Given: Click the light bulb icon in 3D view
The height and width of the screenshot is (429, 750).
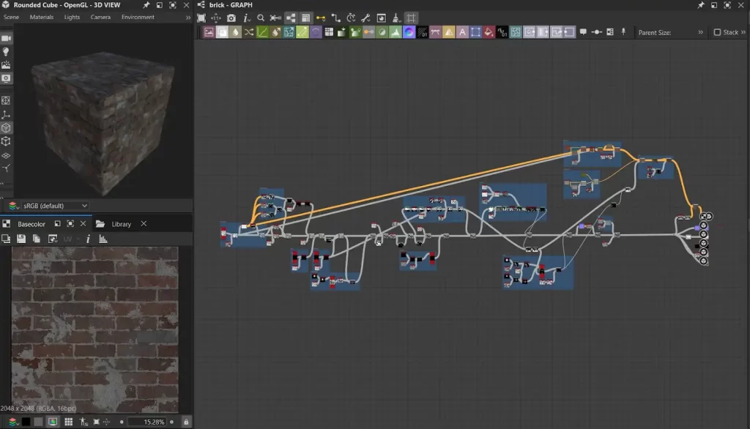Looking at the screenshot, I should click(7, 51).
